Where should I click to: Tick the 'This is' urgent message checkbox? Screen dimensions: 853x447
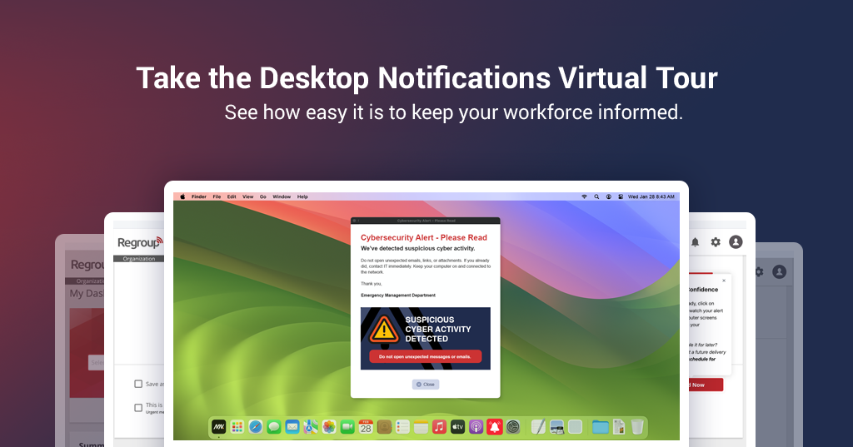[138, 407]
